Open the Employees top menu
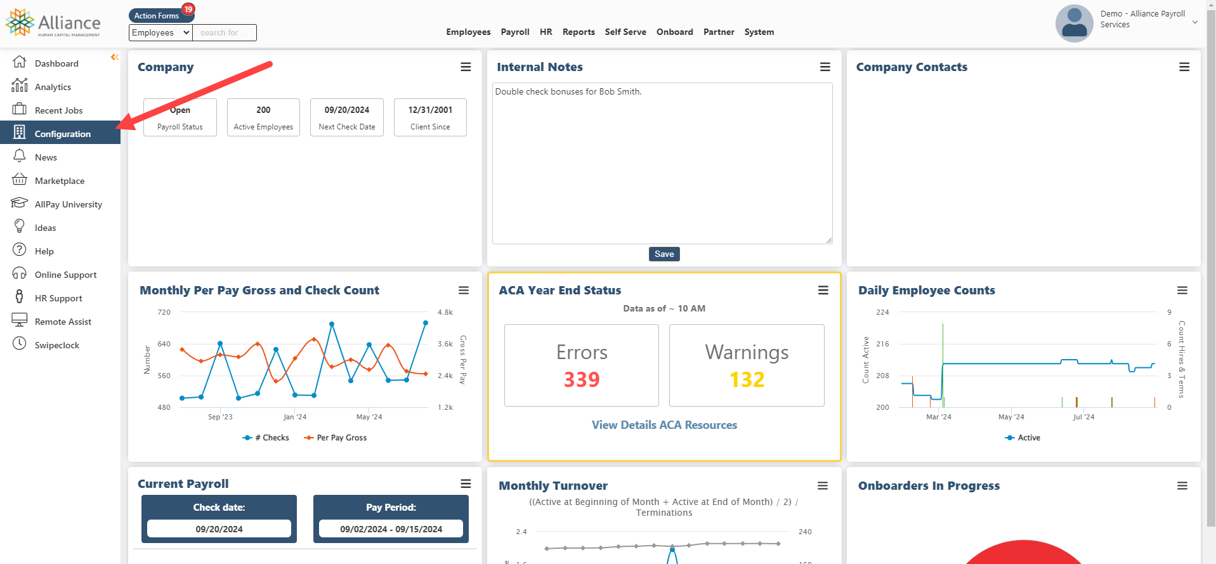 point(468,32)
